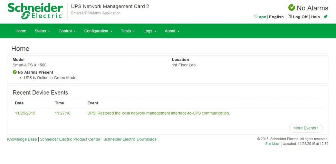Click the 'Home' page heading
The image size is (336, 164).
pyautogui.click(x=20, y=49)
